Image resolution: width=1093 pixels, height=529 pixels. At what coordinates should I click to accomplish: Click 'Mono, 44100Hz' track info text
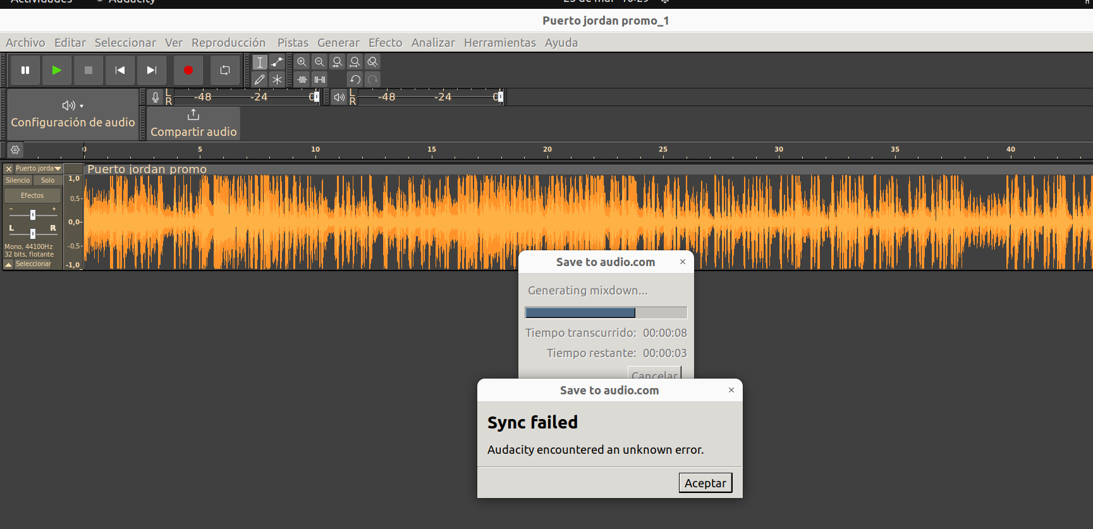(28, 246)
